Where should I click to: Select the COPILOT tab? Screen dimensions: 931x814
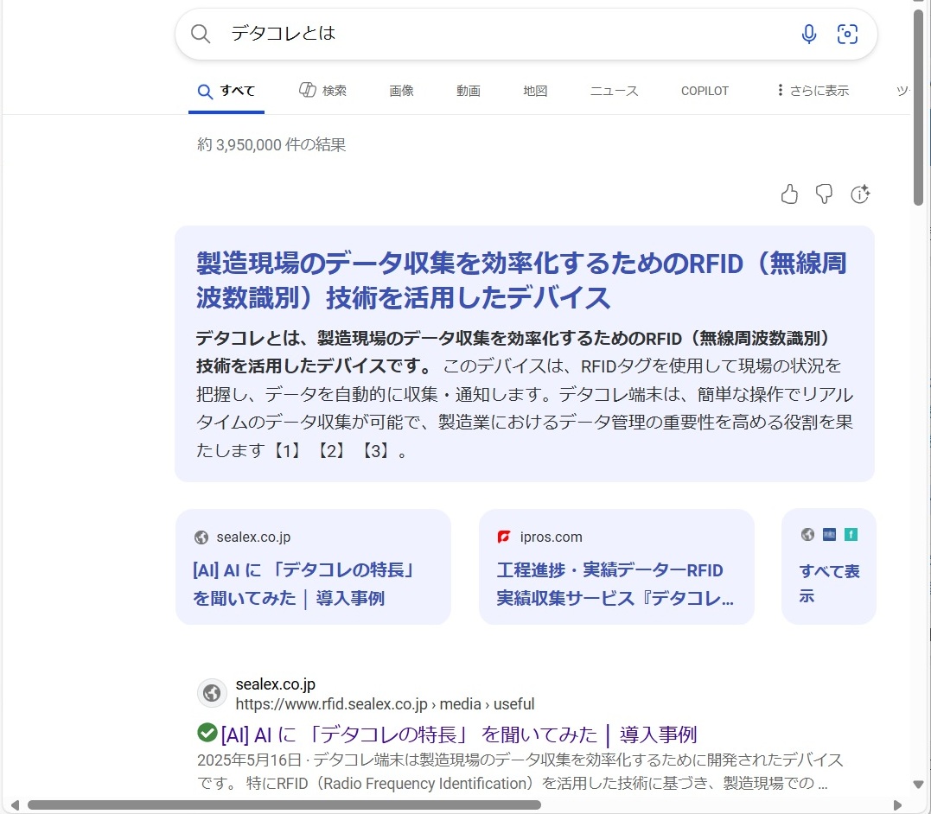pyautogui.click(x=705, y=91)
